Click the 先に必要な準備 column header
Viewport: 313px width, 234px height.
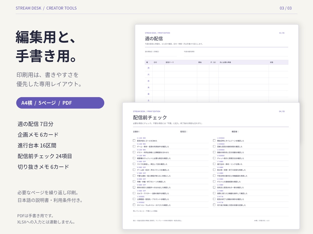(225, 62)
